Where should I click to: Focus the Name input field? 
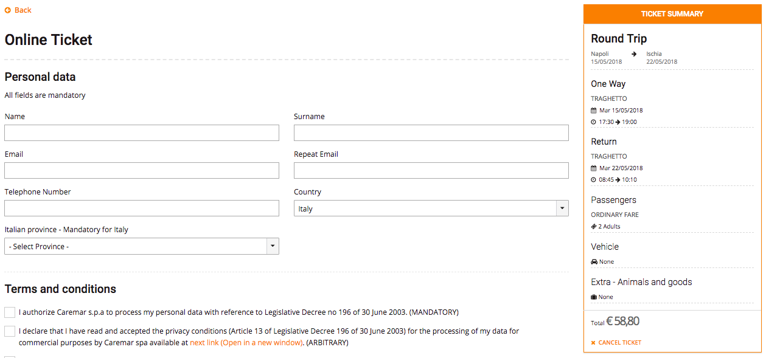point(141,133)
